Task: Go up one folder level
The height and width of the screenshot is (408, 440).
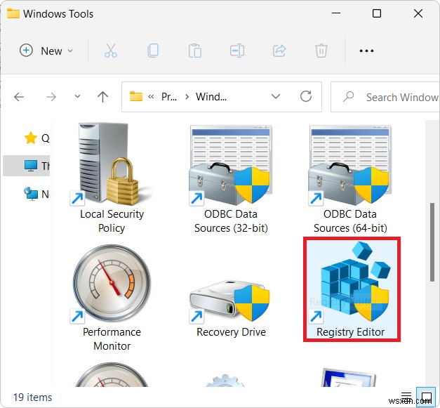Action: coord(102,97)
